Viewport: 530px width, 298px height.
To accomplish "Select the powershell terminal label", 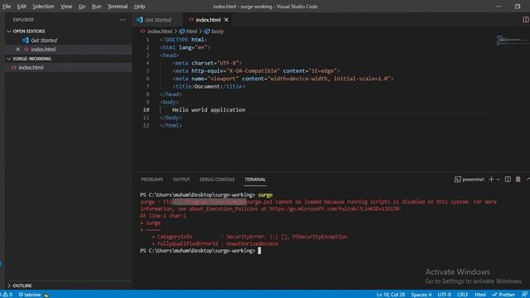I will coord(469,180).
